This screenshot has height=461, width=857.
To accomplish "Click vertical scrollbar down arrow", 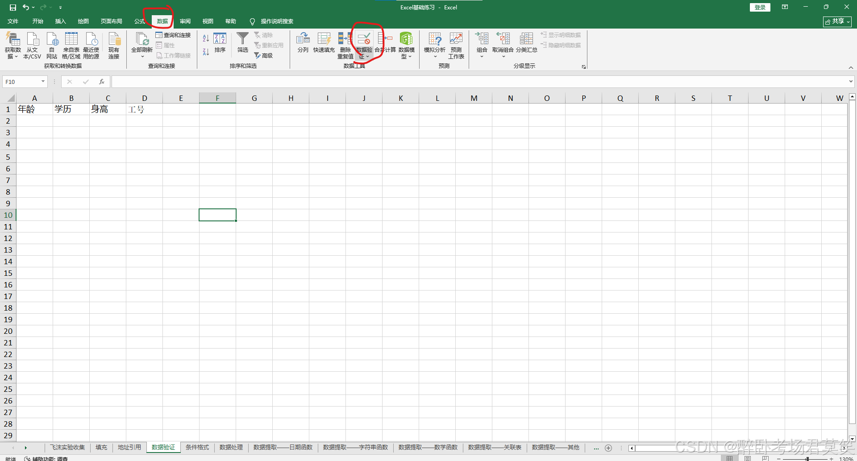I will [x=852, y=438].
